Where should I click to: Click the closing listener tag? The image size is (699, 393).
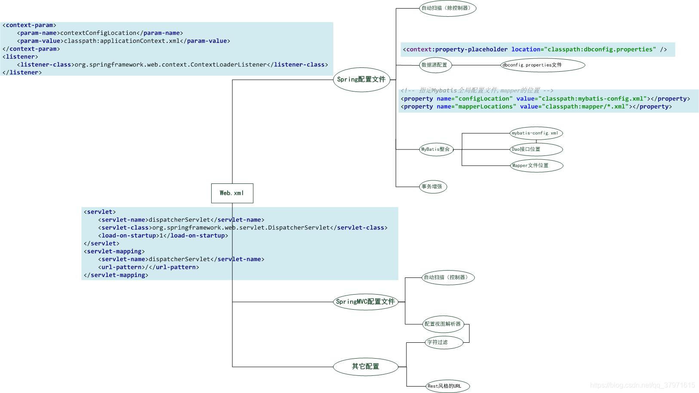coord(22,73)
